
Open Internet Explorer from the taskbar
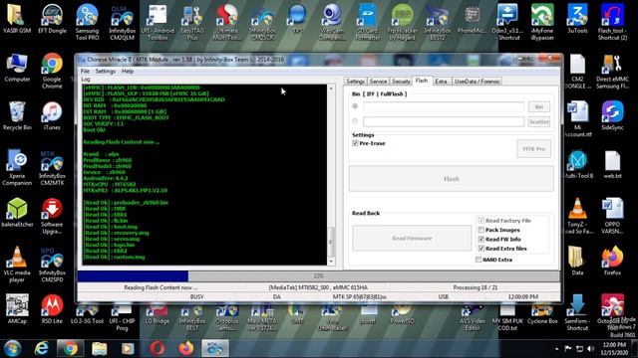(41, 348)
